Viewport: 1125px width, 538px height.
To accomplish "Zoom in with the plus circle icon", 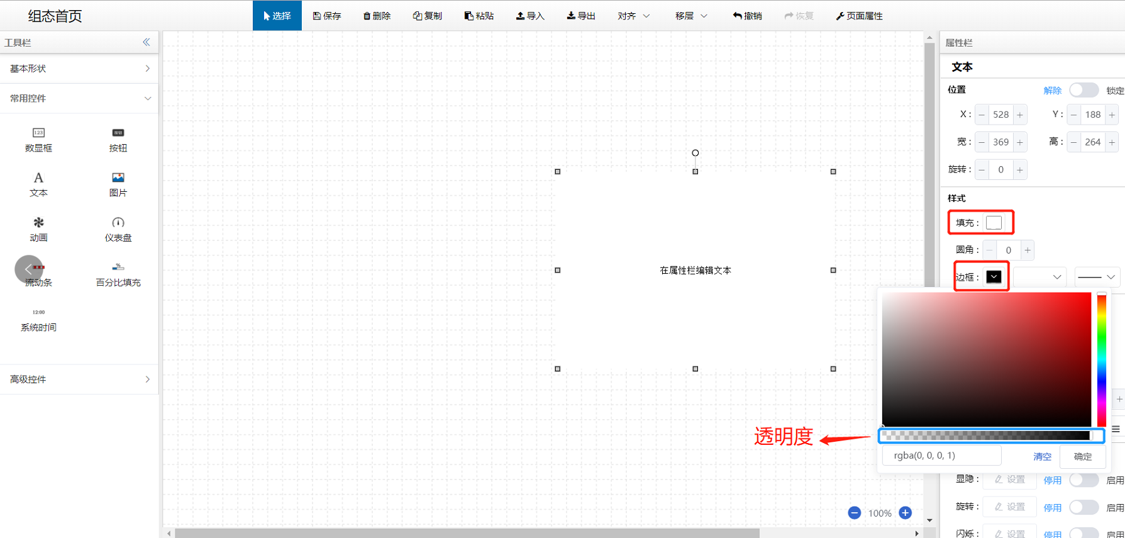I will (x=905, y=513).
